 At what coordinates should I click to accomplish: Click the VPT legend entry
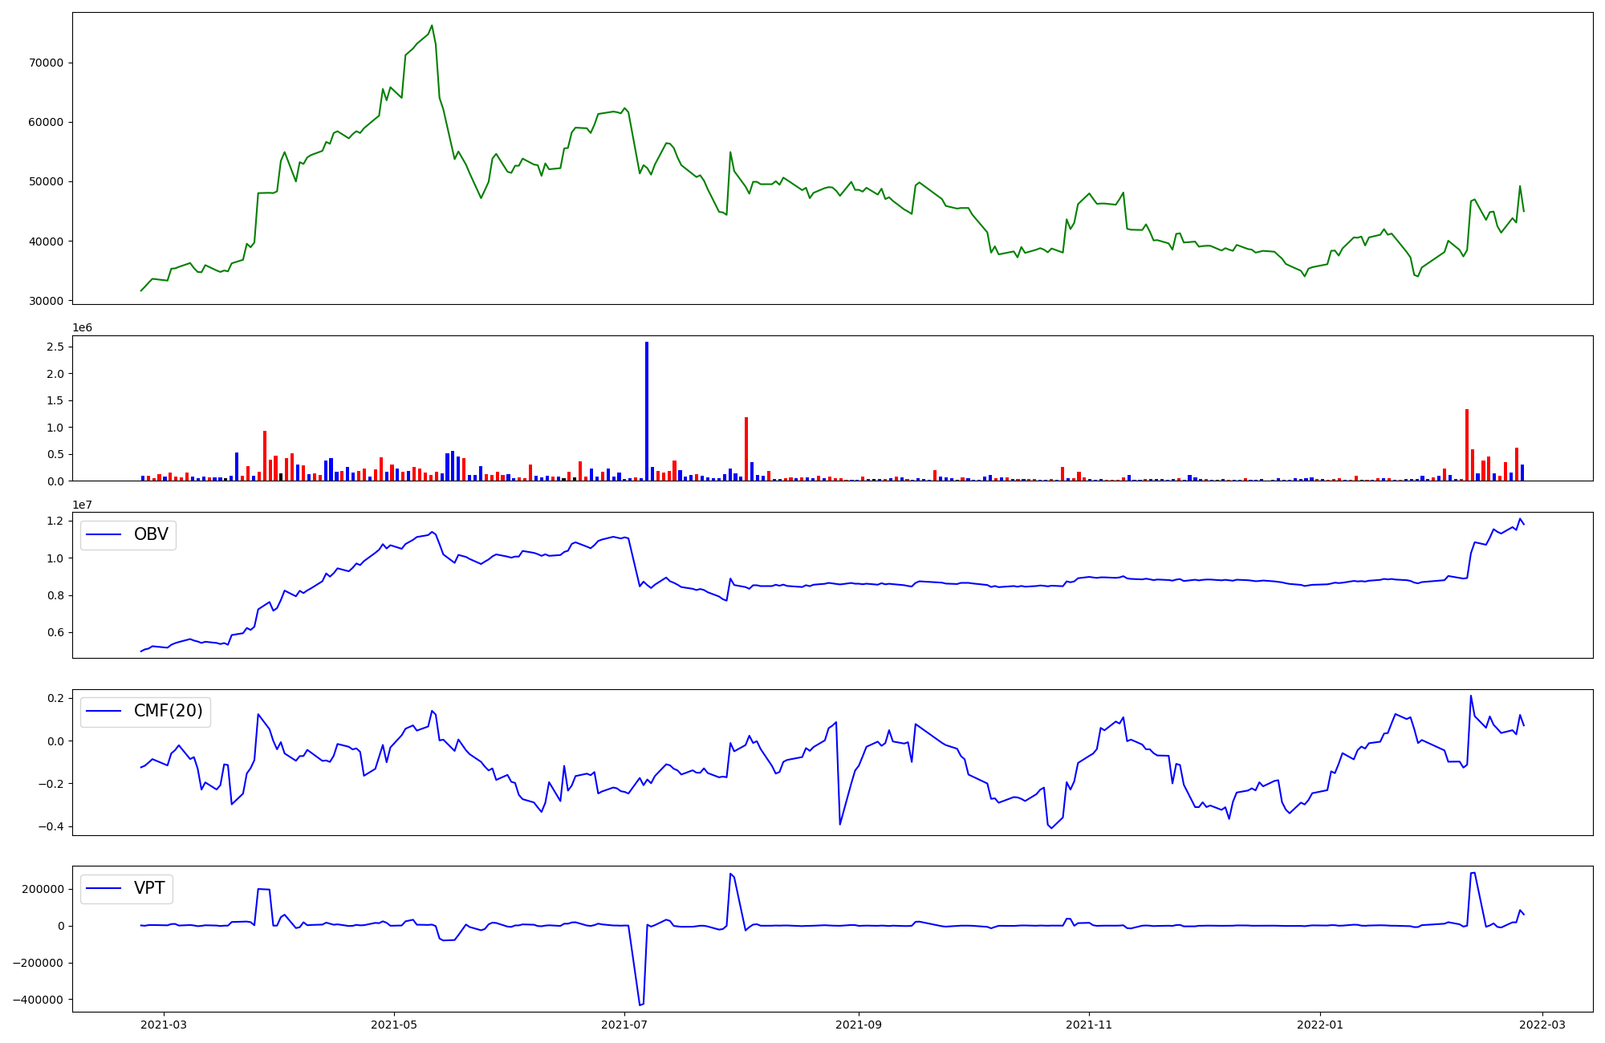coord(149,888)
